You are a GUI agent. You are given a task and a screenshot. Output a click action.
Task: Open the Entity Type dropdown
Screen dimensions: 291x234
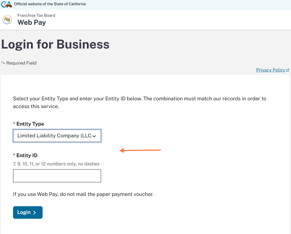tap(57, 136)
